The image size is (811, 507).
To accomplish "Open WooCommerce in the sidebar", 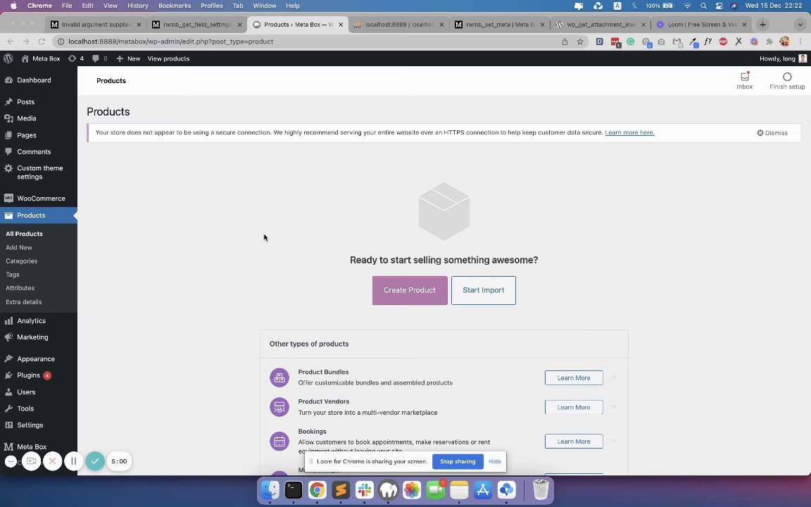I will click(x=39, y=198).
